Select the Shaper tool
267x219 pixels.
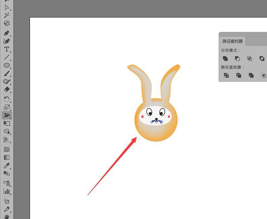click(x=7, y=81)
